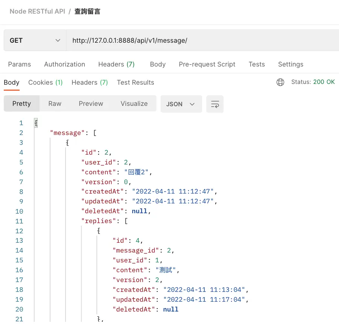
Task: Select the request Body tab
Action: pos(158,64)
